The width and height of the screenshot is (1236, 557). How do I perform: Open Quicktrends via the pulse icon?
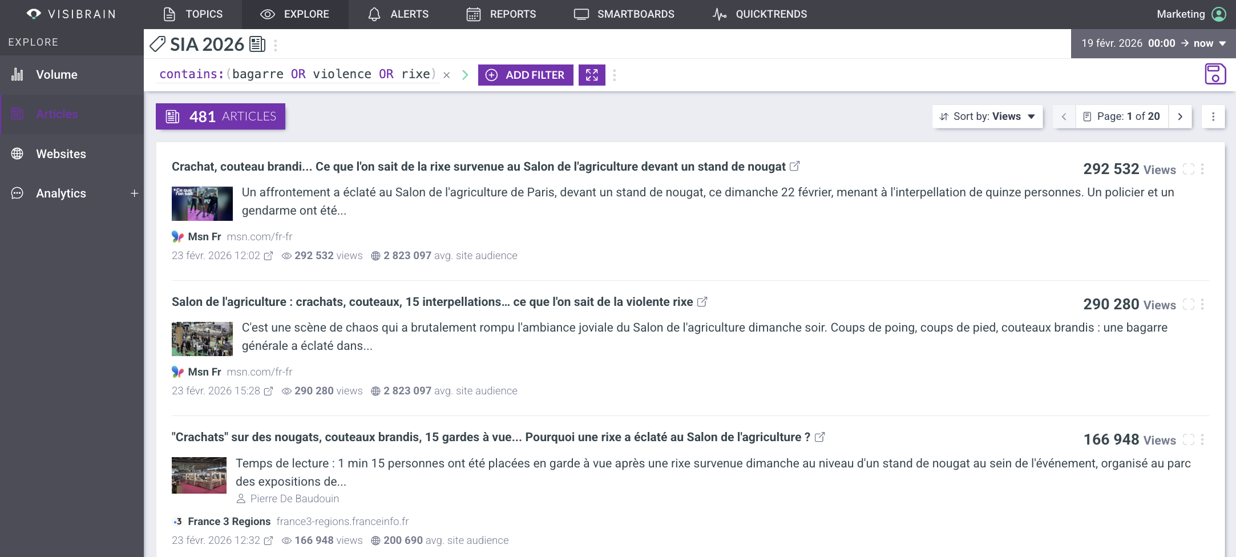click(x=720, y=13)
